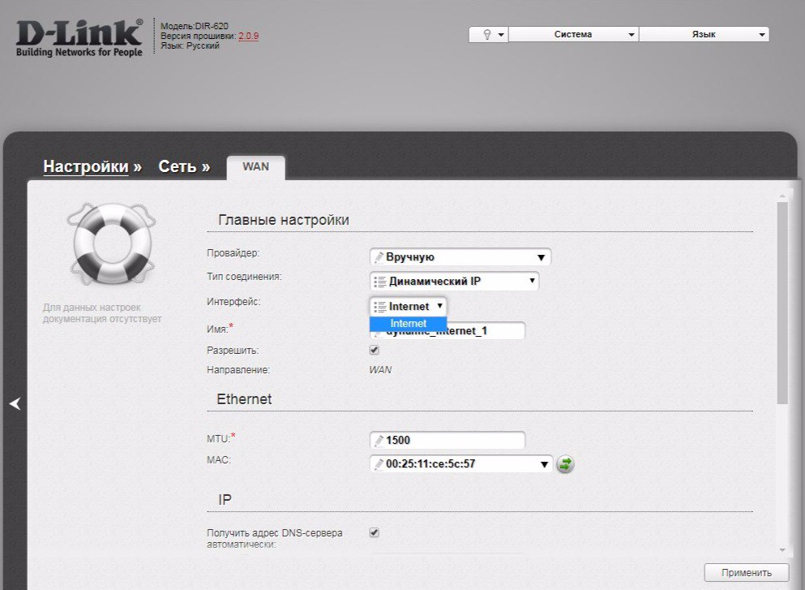Image resolution: width=805 pixels, height=590 pixels.
Task: Go to Настройки breadcrumb link
Action: [x=85, y=166]
